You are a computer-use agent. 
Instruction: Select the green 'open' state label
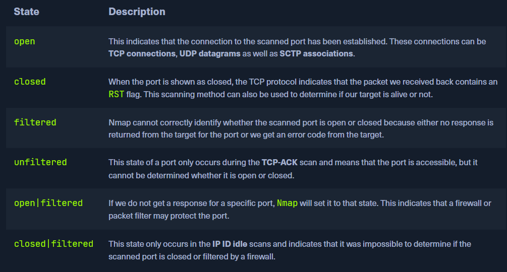pos(24,41)
